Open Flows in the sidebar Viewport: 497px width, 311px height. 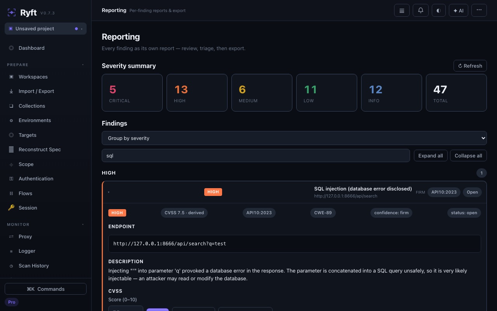click(45, 193)
